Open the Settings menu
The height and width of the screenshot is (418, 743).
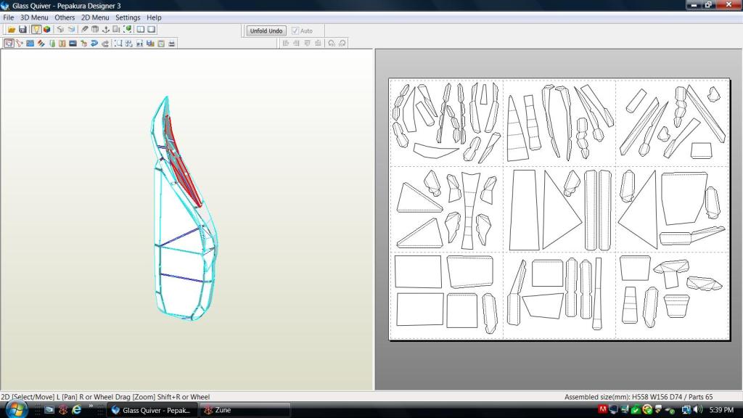coord(128,17)
